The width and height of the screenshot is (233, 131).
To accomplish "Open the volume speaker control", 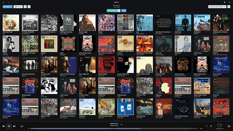I will pyautogui.click(x=229, y=126).
